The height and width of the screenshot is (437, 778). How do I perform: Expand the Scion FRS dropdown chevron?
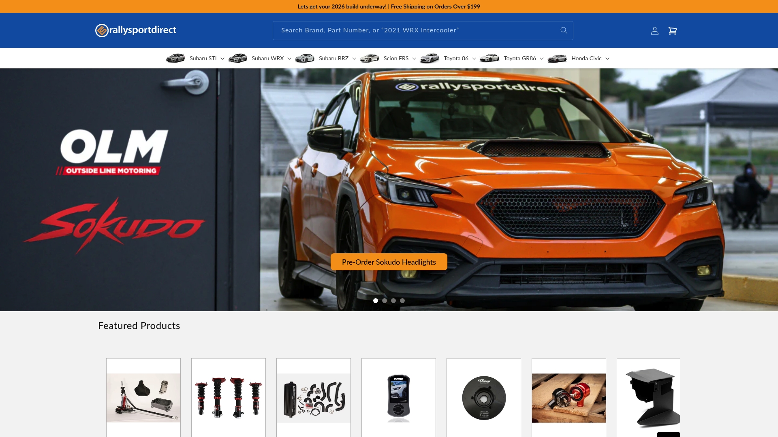pyautogui.click(x=414, y=59)
